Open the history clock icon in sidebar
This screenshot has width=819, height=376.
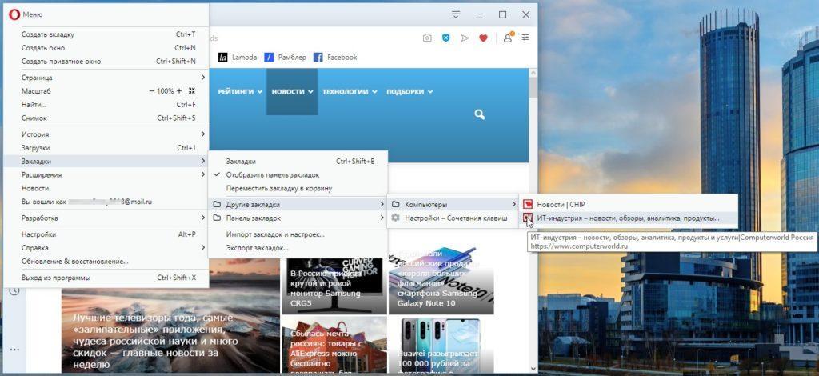pos(14,291)
